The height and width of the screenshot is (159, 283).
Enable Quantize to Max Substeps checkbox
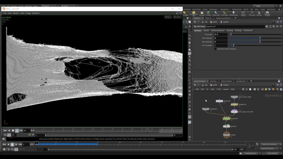(x=215, y=49)
